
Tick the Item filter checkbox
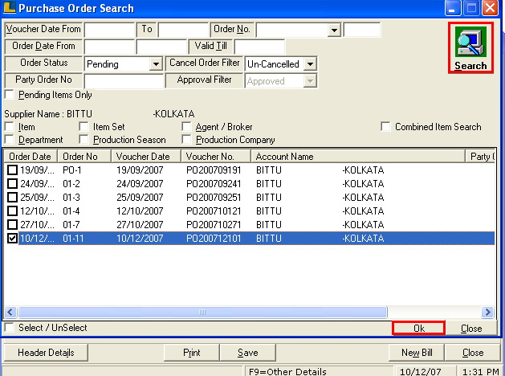pyautogui.click(x=10, y=127)
